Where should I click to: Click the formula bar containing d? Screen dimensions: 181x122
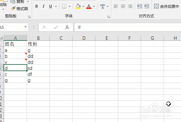pos(128,27)
